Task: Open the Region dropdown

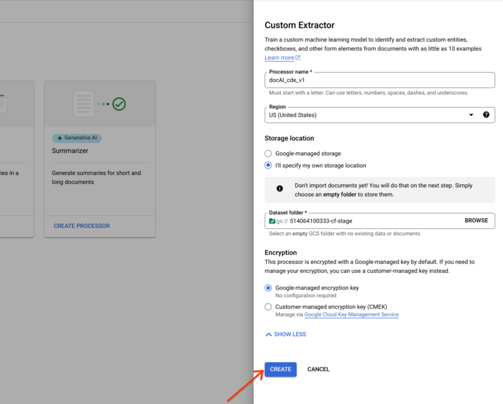Action: coord(471,115)
